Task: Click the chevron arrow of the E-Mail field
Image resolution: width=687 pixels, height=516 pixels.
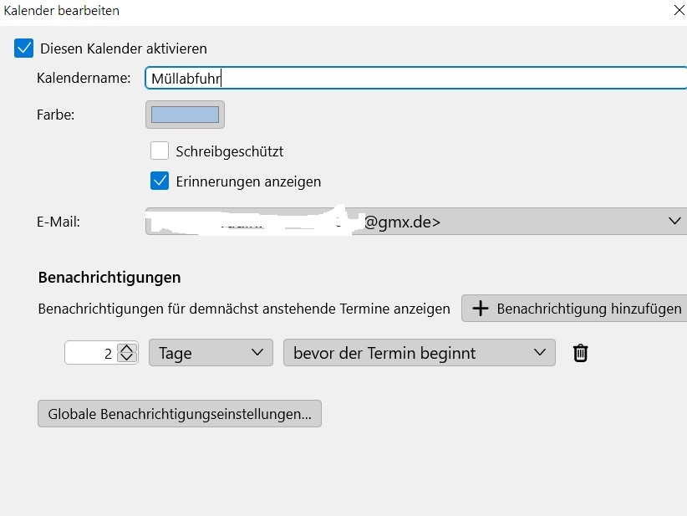Action: (675, 222)
